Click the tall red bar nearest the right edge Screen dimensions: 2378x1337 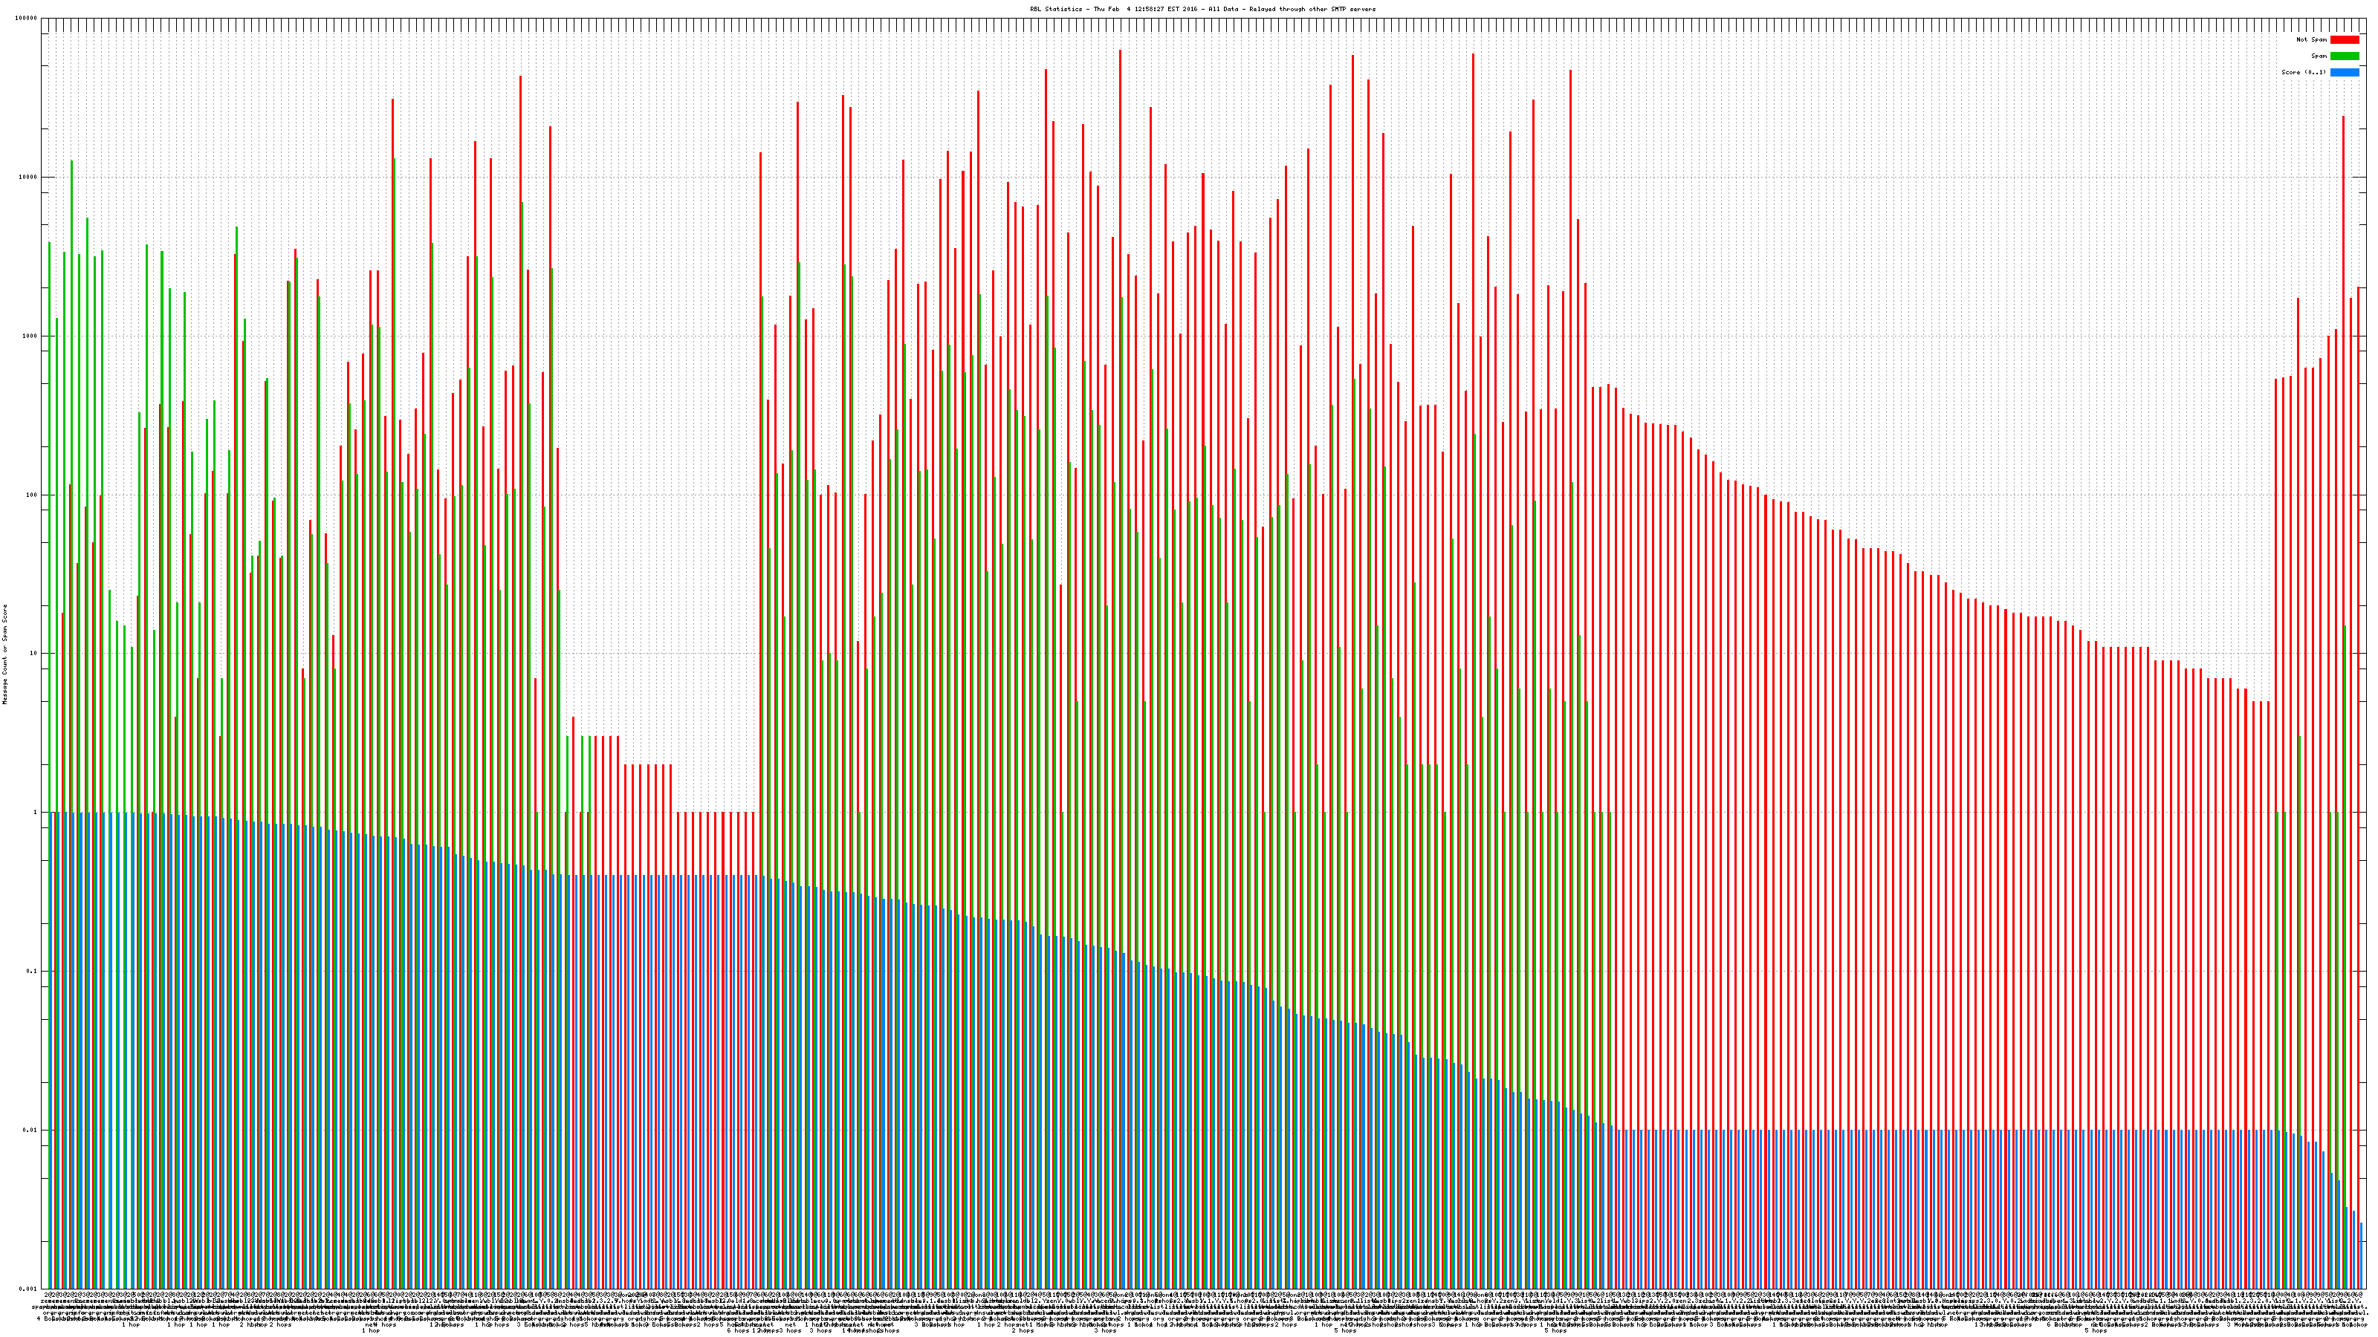(x=2343, y=461)
